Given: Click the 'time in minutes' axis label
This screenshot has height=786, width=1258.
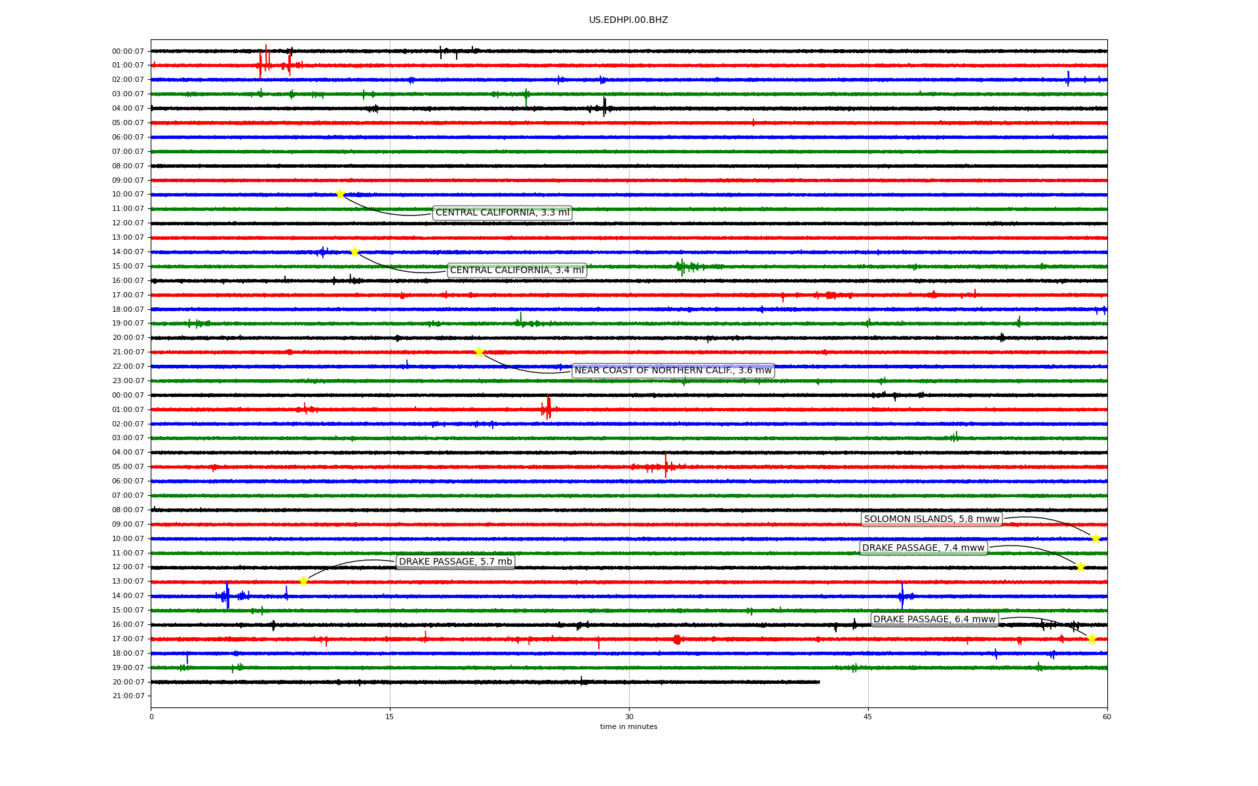Looking at the screenshot, I should point(628,726).
